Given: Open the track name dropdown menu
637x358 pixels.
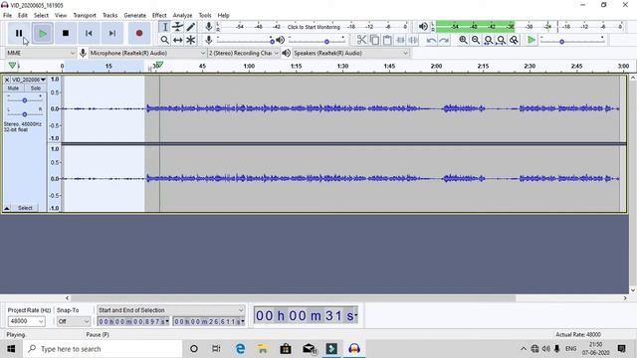Looking at the screenshot, I should tap(29, 80).
